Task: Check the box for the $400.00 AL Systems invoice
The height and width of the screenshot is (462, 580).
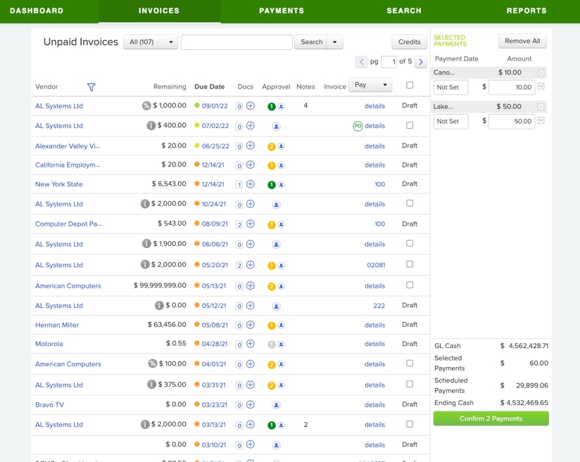Action: 410,126
